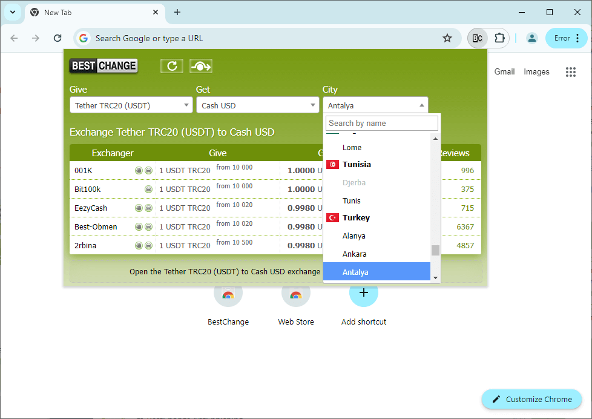592x419 pixels.
Task: Reload the page in Chrome
Action: pyautogui.click(x=58, y=38)
